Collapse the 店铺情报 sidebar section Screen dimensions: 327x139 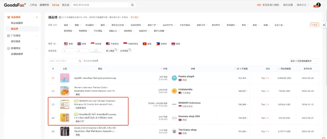click(37, 48)
